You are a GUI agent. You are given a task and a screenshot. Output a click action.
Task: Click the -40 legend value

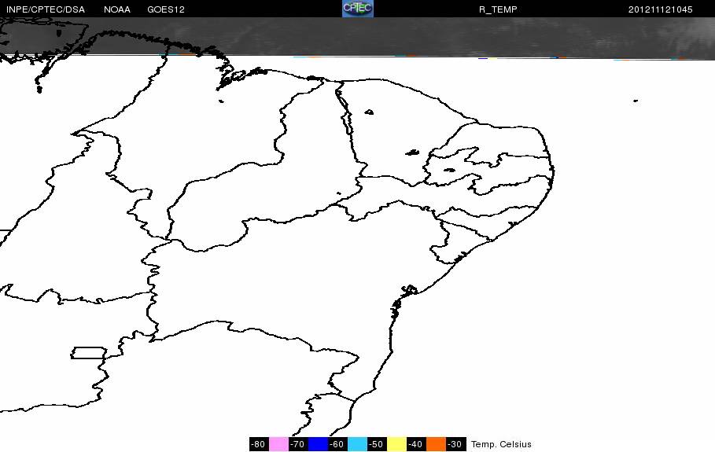coord(415,444)
